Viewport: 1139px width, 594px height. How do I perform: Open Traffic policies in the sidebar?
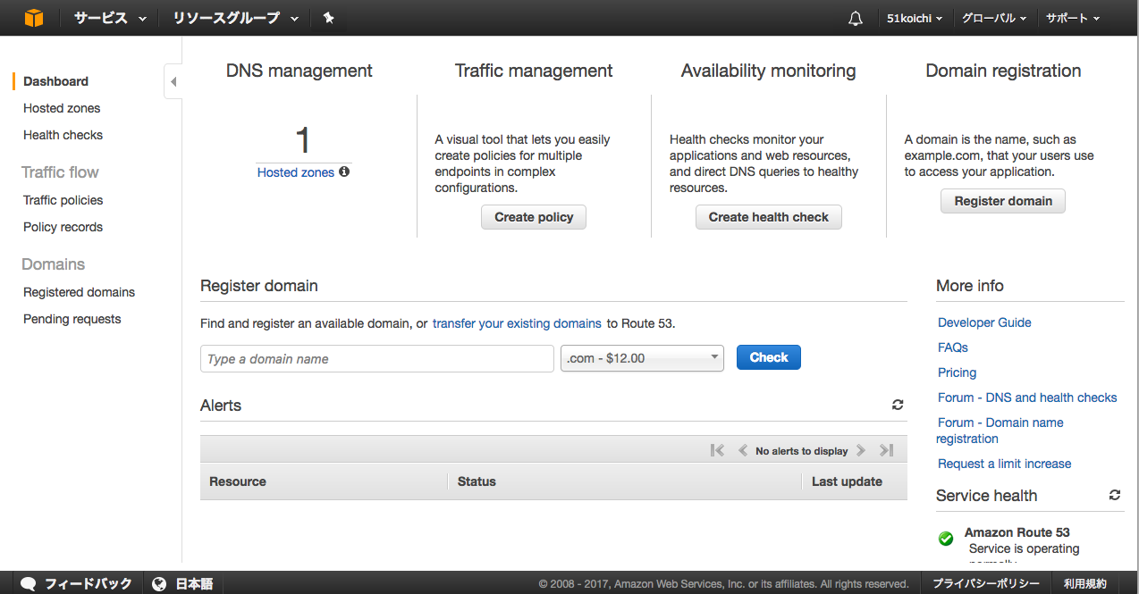pos(63,200)
